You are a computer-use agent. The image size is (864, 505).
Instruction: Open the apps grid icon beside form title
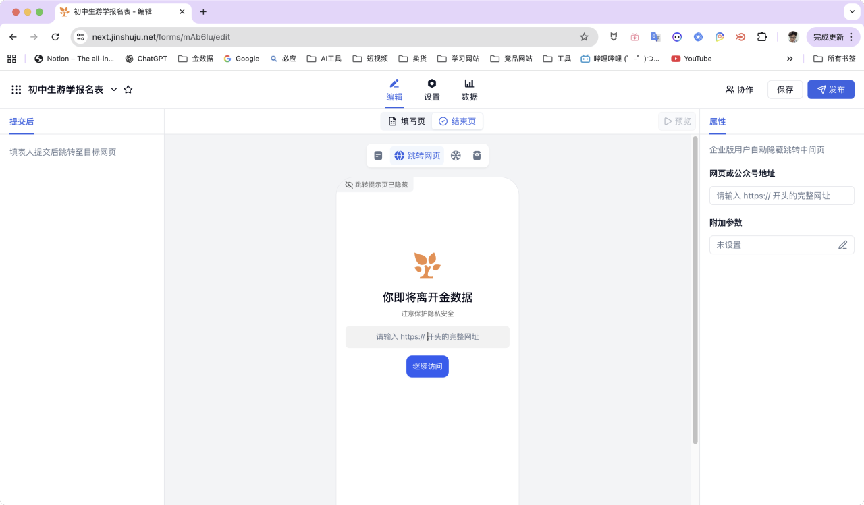coord(16,90)
